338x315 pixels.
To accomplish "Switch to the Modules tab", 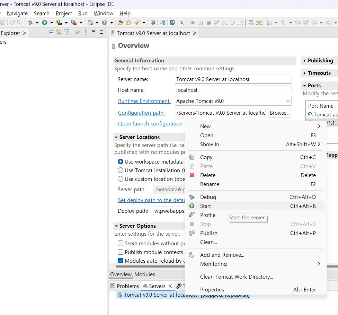I will point(145,274).
